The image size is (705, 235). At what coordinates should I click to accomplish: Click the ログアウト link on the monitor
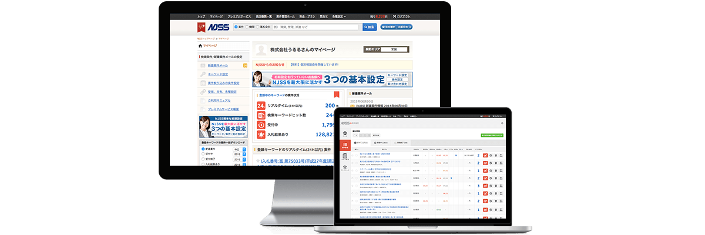point(404,16)
